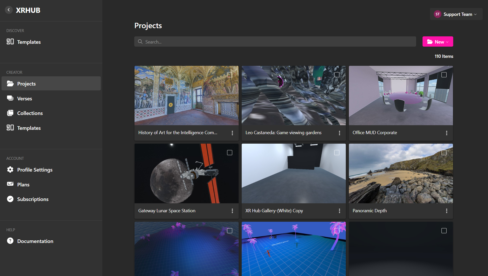Select the History of Art project checkbox

coord(229,75)
